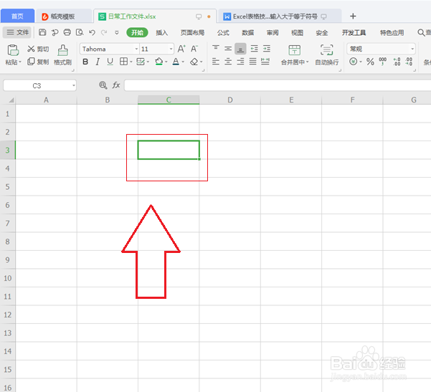This screenshot has height=392, width=431.
Task: Click the fx insert function icon
Action: [x=116, y=85]
